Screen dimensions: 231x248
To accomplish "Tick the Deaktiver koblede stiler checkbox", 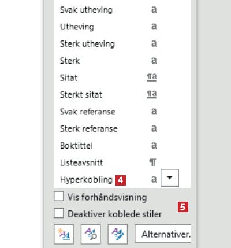I will pos(59,213).
